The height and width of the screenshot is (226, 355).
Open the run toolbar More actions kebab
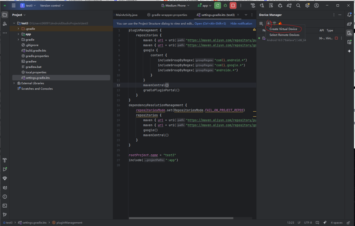coord(241,5)
